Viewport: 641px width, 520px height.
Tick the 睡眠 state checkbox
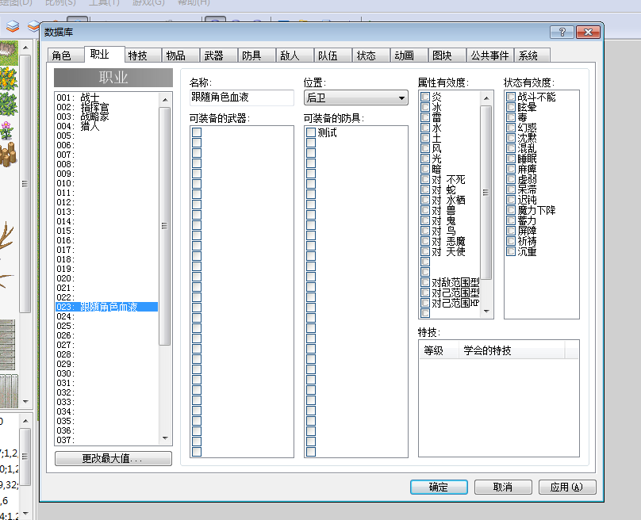click(x=511, y=159)
